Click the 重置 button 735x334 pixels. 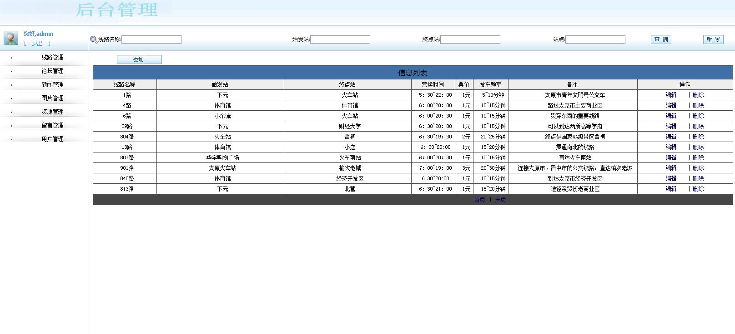click(x=713, y=39)
